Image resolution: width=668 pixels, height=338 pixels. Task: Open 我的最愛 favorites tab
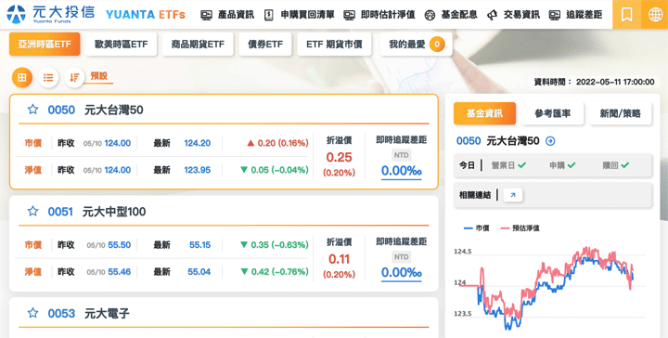(416, 44)
